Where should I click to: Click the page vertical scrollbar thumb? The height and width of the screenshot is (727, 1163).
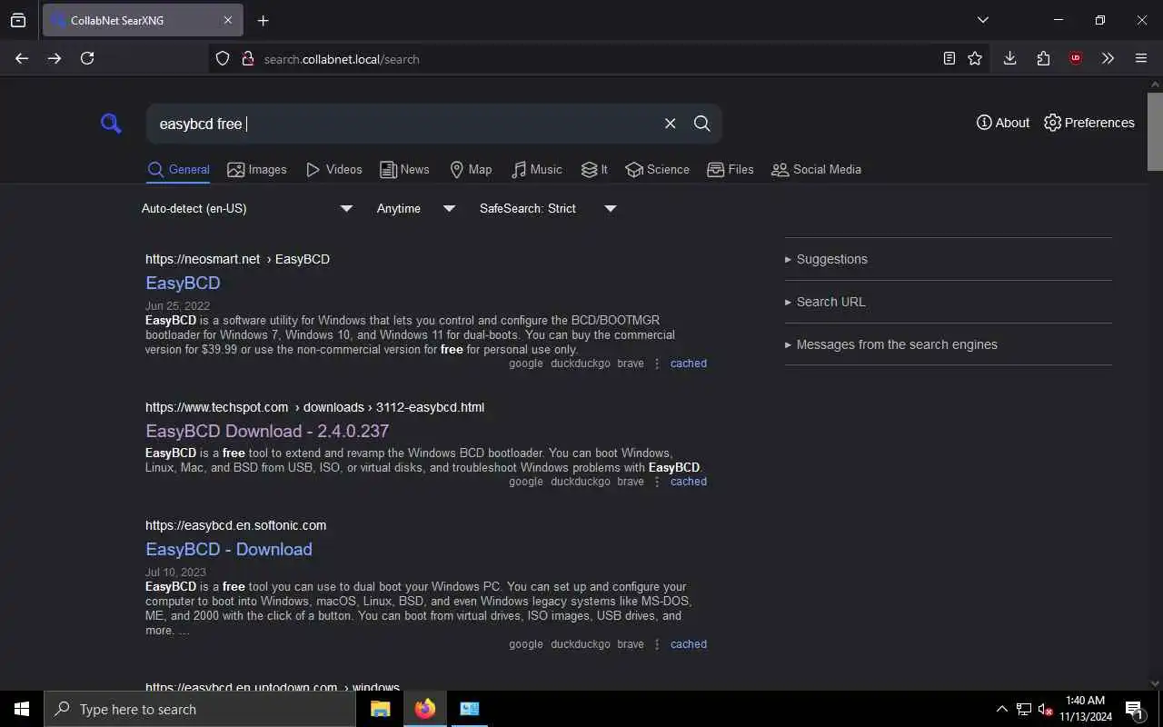coord(1155,130)
